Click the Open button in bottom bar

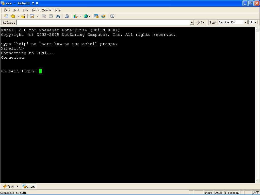click(x=9, y=187)
